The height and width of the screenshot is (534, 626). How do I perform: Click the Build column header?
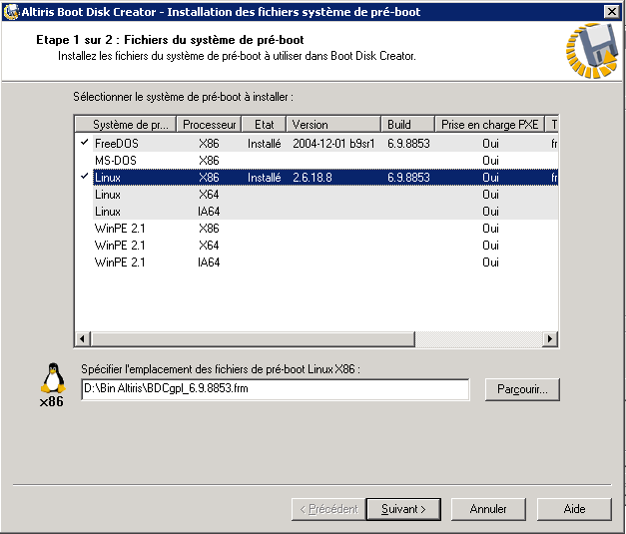pos(407,125)
